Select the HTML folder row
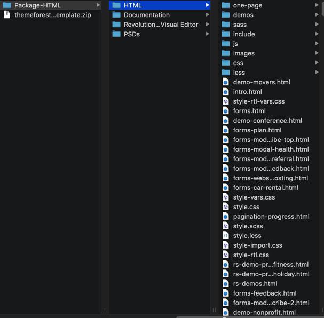The image size is (324, 318). [159, 5]
